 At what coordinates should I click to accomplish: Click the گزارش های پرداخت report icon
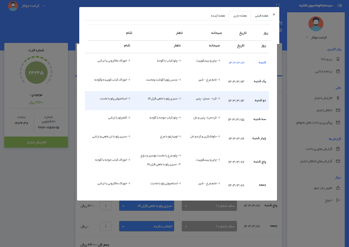(x=338, y=149)
